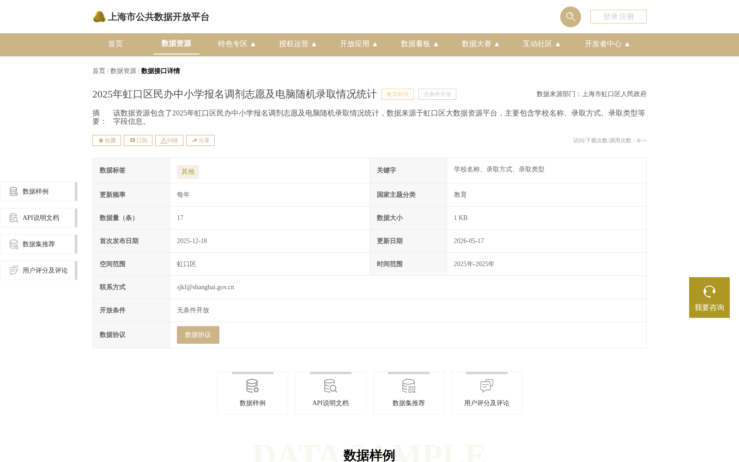This screenshot has width=739, height=462.
Task: Click the 1 KB data size value
Action: pos(460,218)
